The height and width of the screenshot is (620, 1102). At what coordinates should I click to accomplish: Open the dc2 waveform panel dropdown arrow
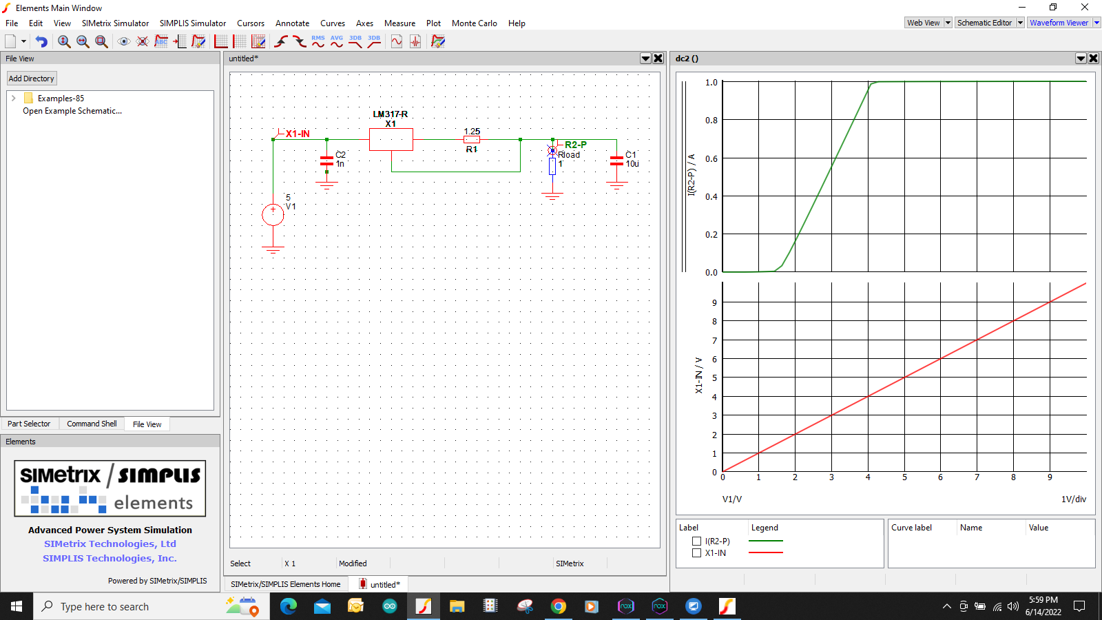click(x=1081, y=59)
